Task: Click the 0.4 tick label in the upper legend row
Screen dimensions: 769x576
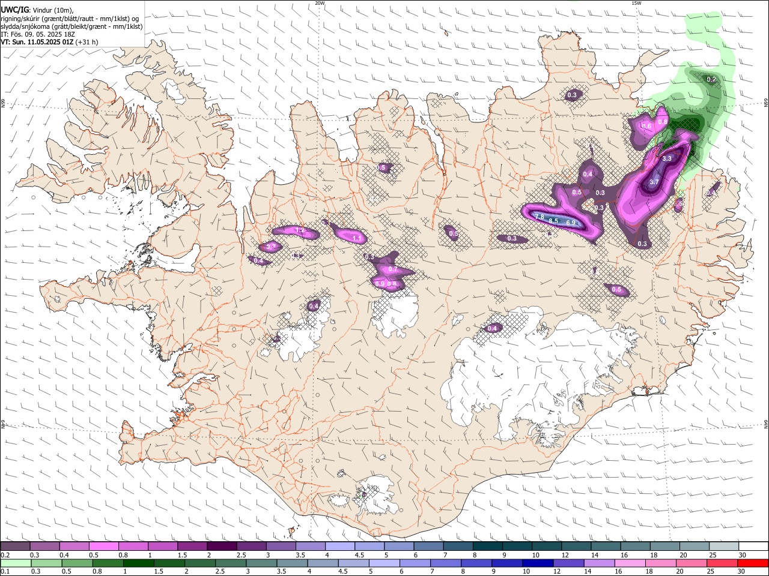Action: (x=64, y=555)
